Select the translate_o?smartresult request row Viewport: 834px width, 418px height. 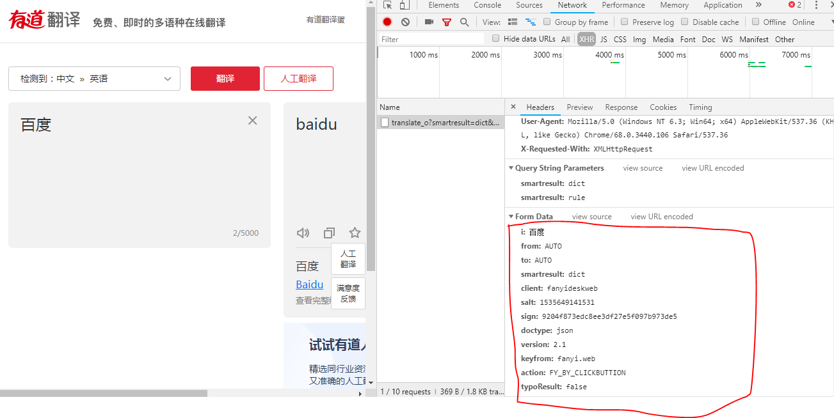[x=440, y=122]
